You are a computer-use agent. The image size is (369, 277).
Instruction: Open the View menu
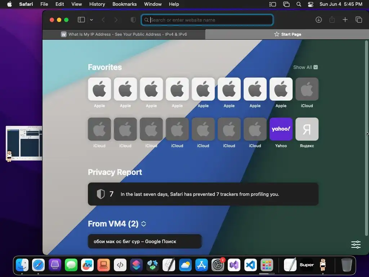pos(76,4)
